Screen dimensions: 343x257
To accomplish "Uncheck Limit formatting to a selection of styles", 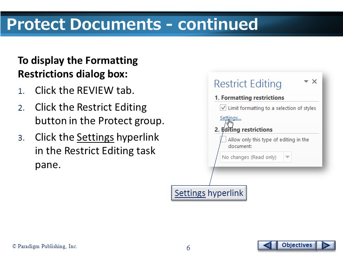I will click(x=223, y=108).
